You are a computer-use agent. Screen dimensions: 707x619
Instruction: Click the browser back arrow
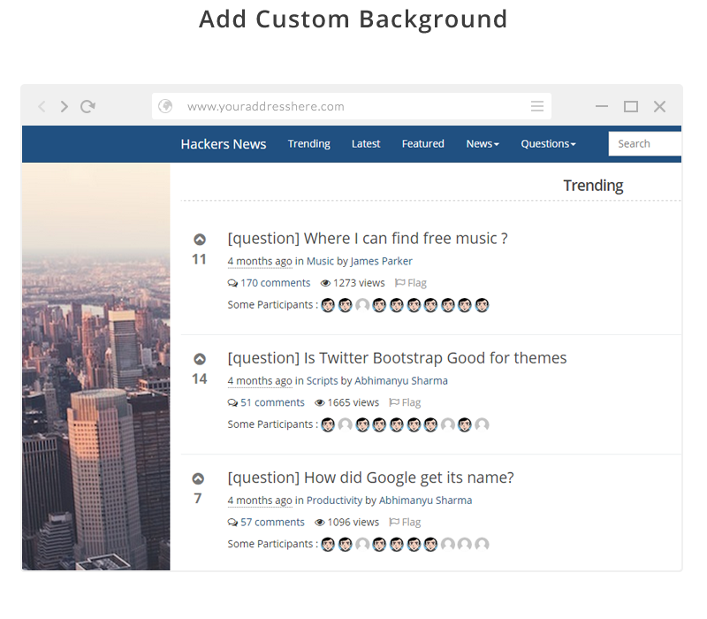42,106
